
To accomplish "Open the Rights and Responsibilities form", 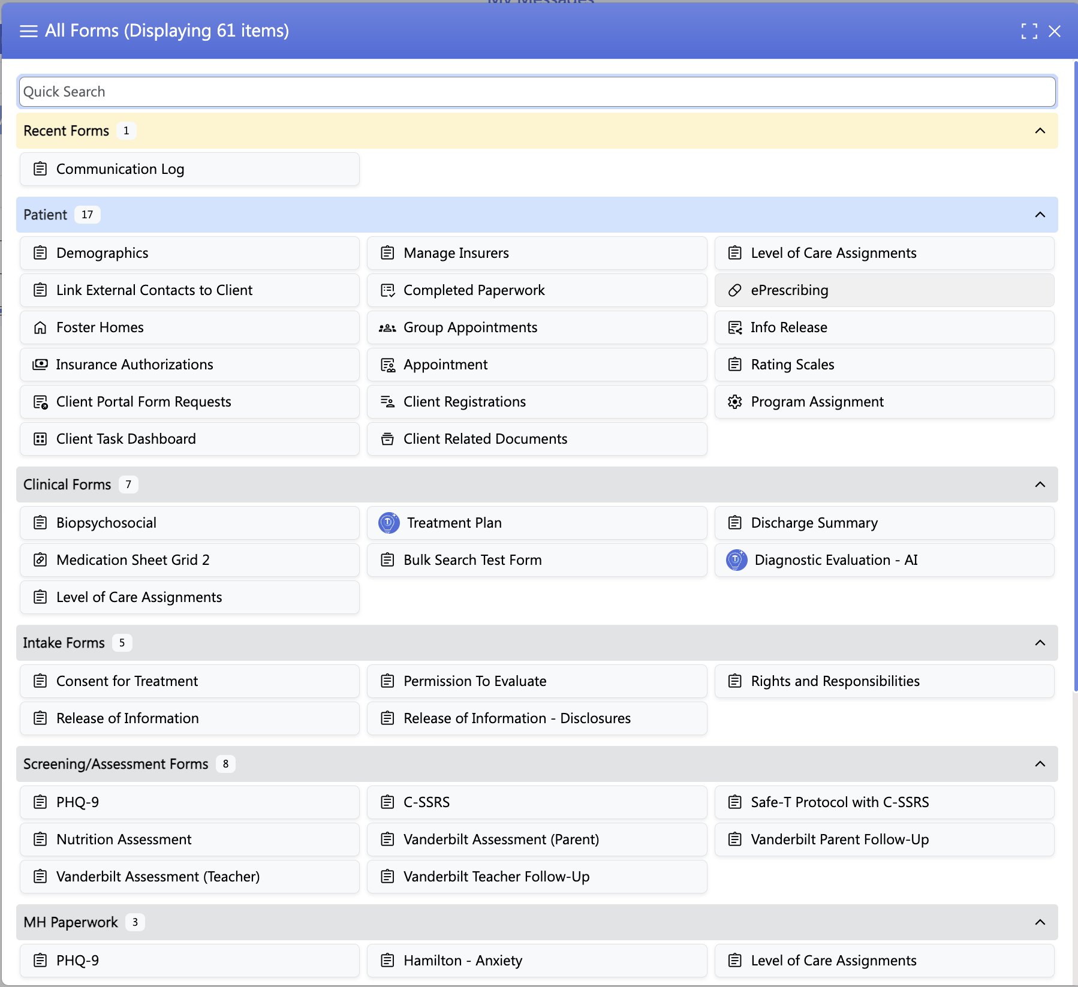I will click(x=884, y=681).
